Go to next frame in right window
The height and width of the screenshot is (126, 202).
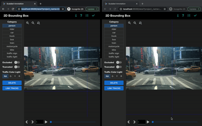[x=134, y=122]
